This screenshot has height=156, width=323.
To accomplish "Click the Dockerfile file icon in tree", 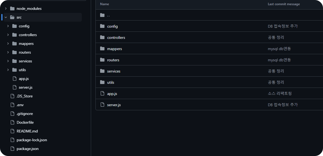I will point(12,122).
